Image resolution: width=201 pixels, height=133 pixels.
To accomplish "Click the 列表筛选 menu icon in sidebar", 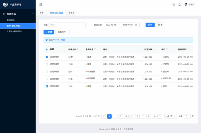I will [4, 14].
